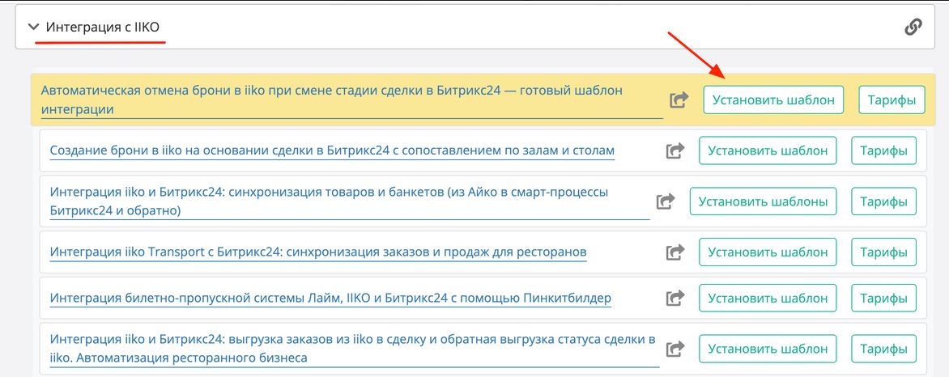Click the Интеграция с IIKO section title

point(103,28)
